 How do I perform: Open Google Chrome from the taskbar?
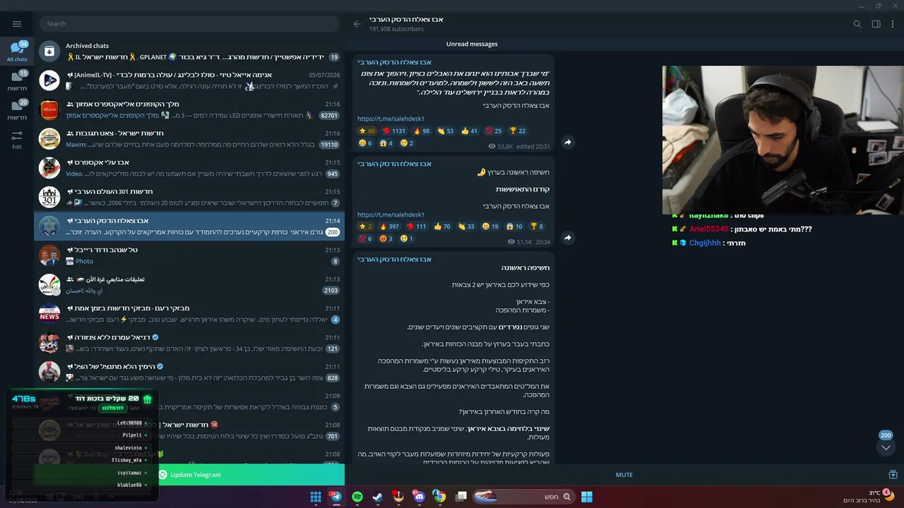[439, 497]
